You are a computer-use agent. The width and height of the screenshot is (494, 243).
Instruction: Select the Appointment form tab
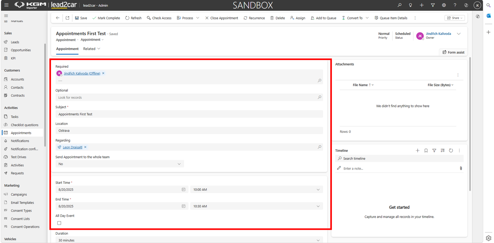(67, 49)
